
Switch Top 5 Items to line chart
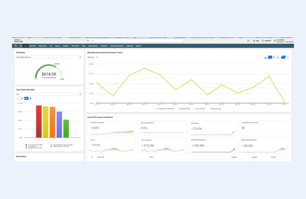18,99
